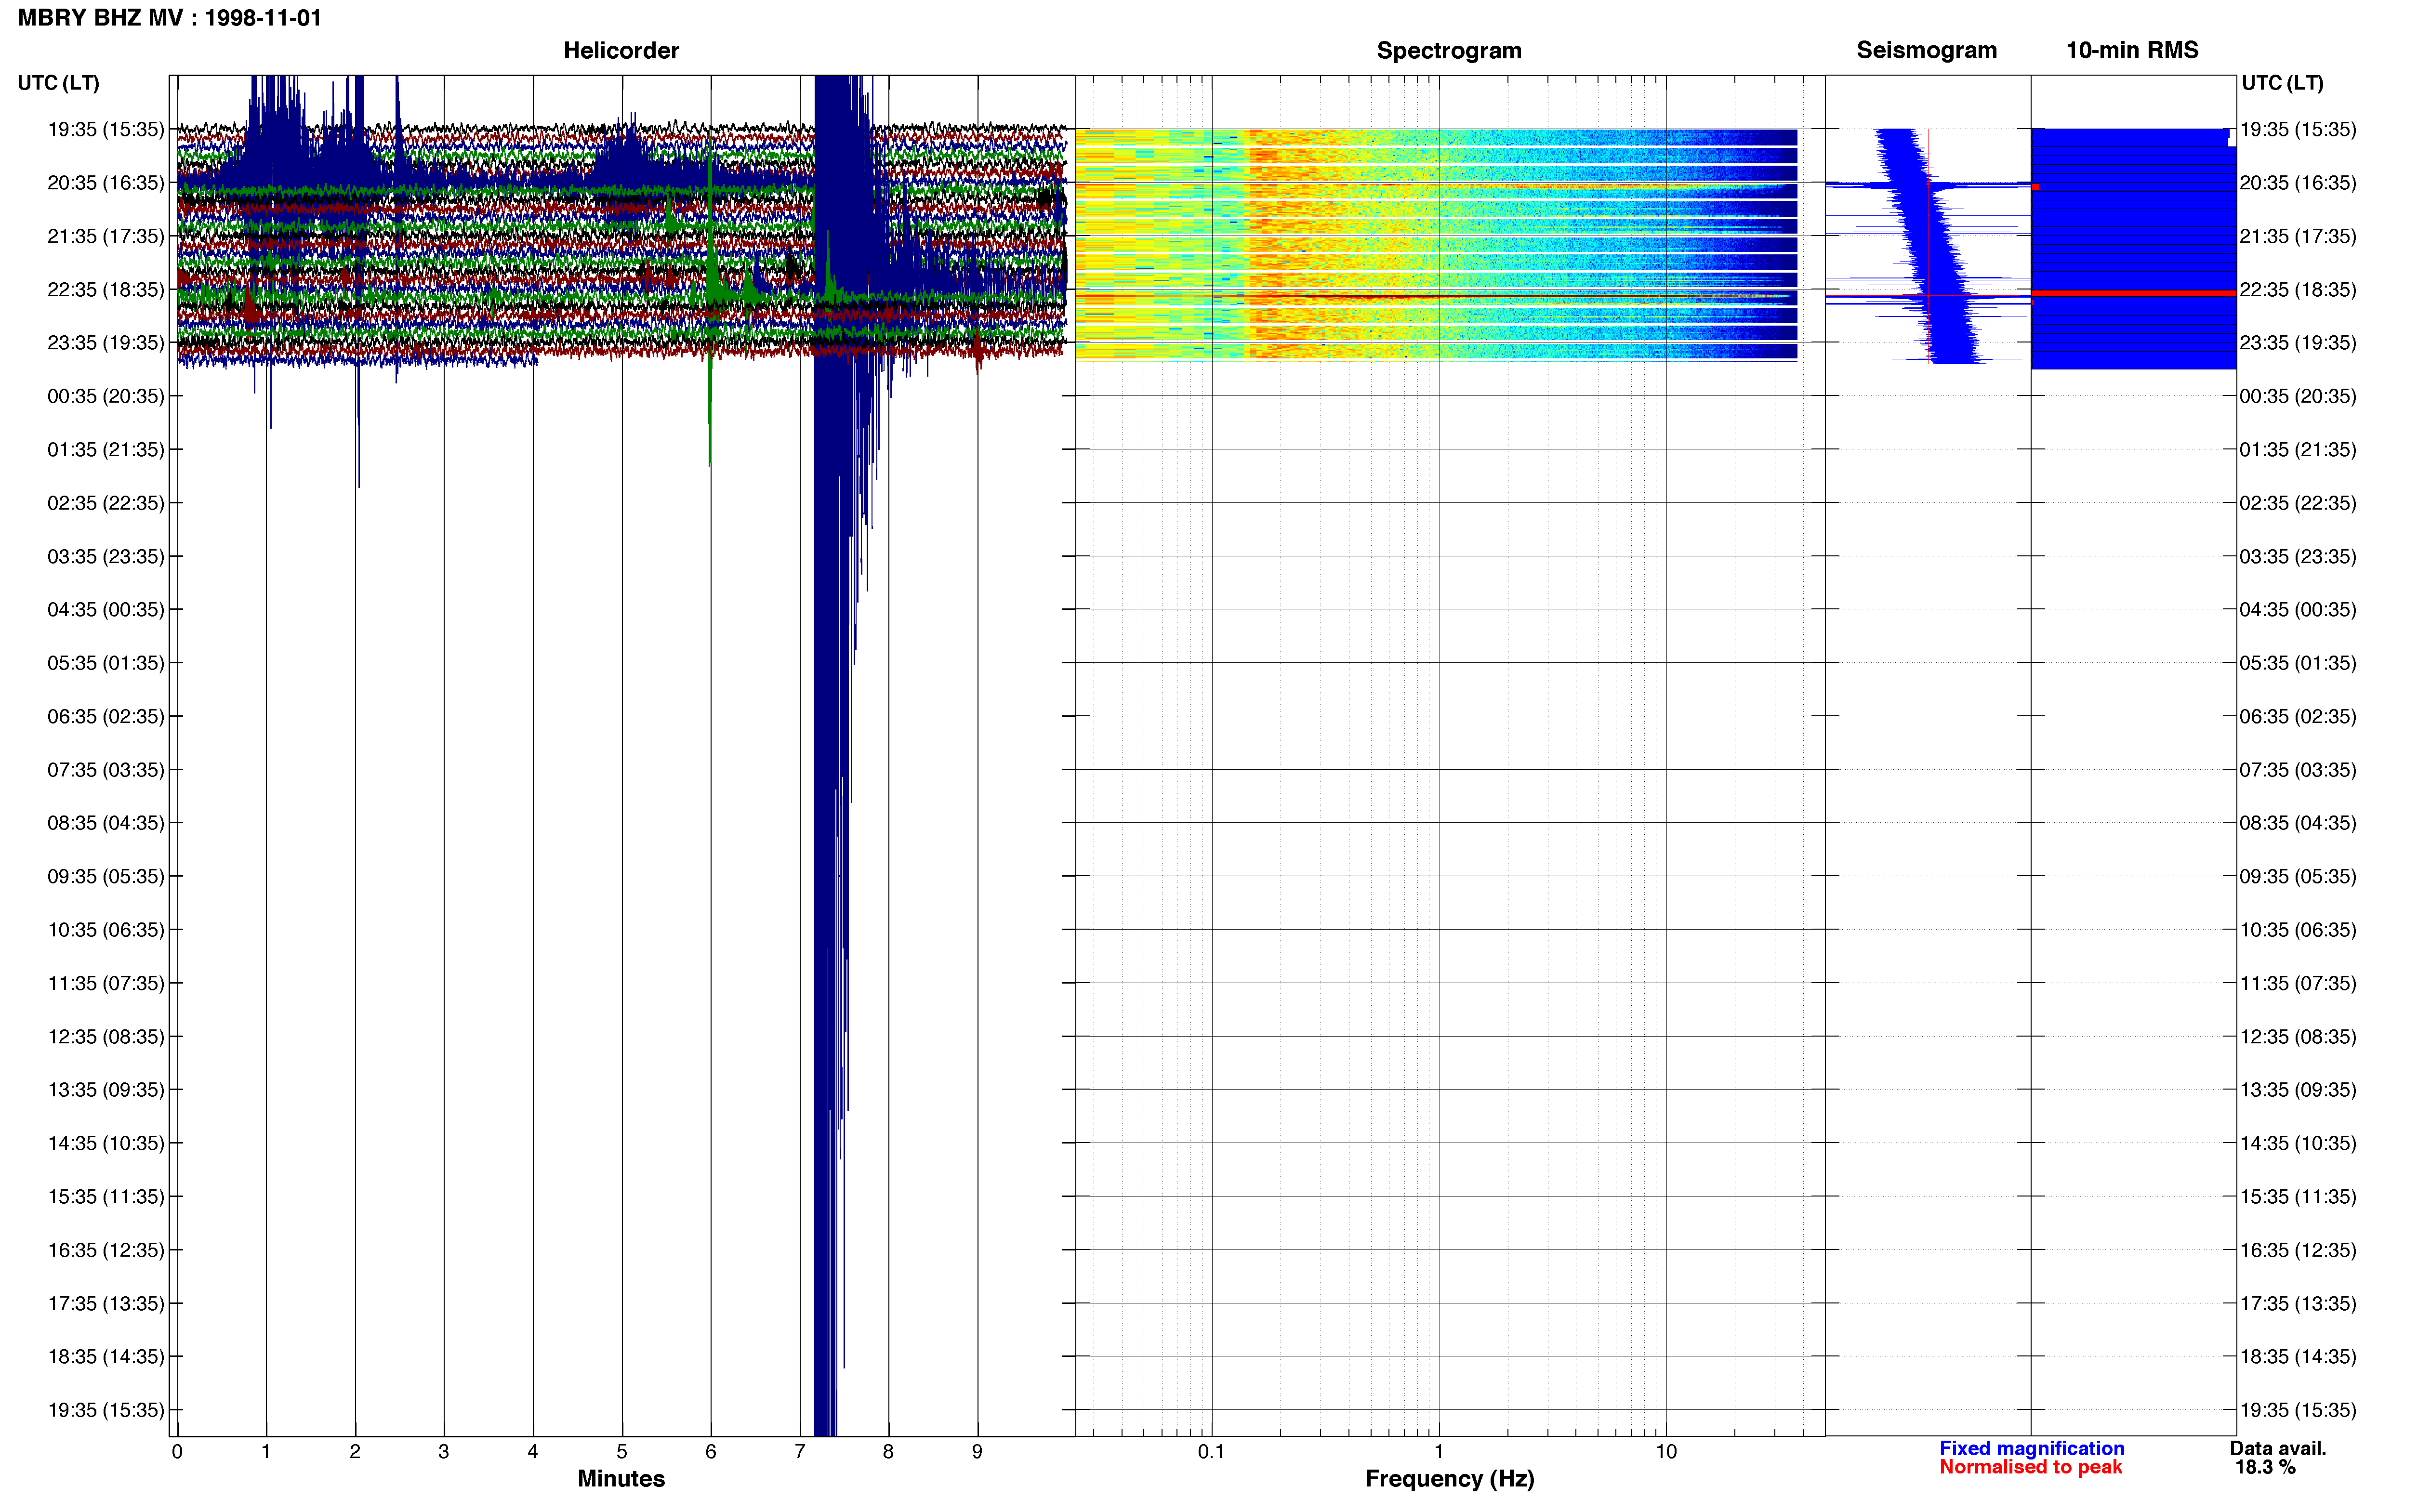This screenshot has width=2418, height=1512.
Task: Click minute tick label 0 on helicorder axis
Action: 177,1451
